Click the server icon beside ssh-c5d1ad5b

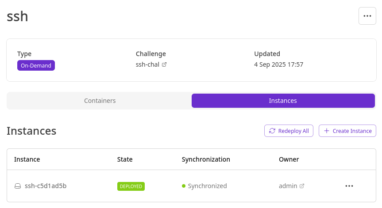point(18,186)
